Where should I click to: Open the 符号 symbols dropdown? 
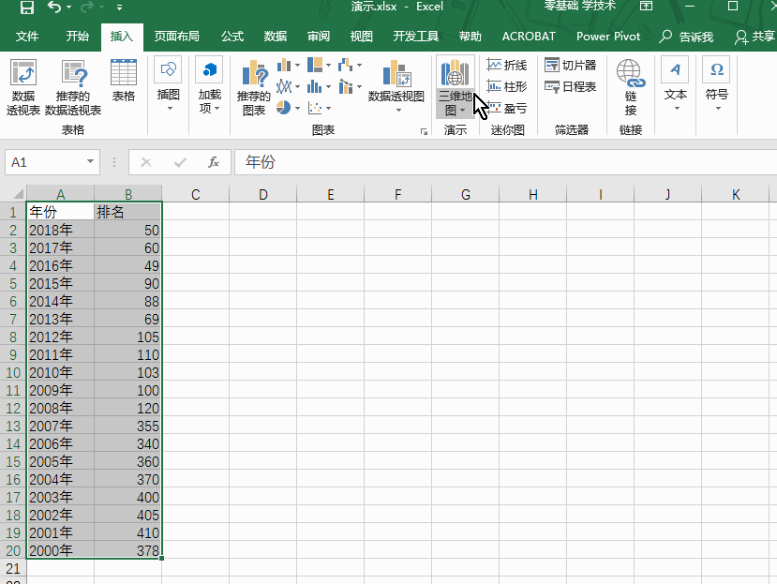click(x=716, y=85)
